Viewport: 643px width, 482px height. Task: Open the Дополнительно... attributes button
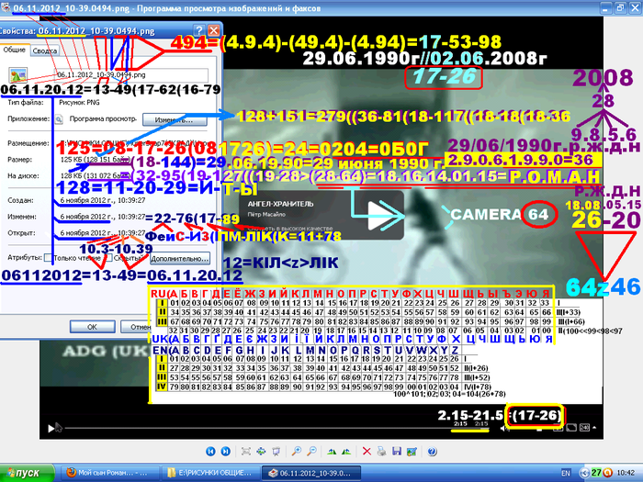click(180, 259)
